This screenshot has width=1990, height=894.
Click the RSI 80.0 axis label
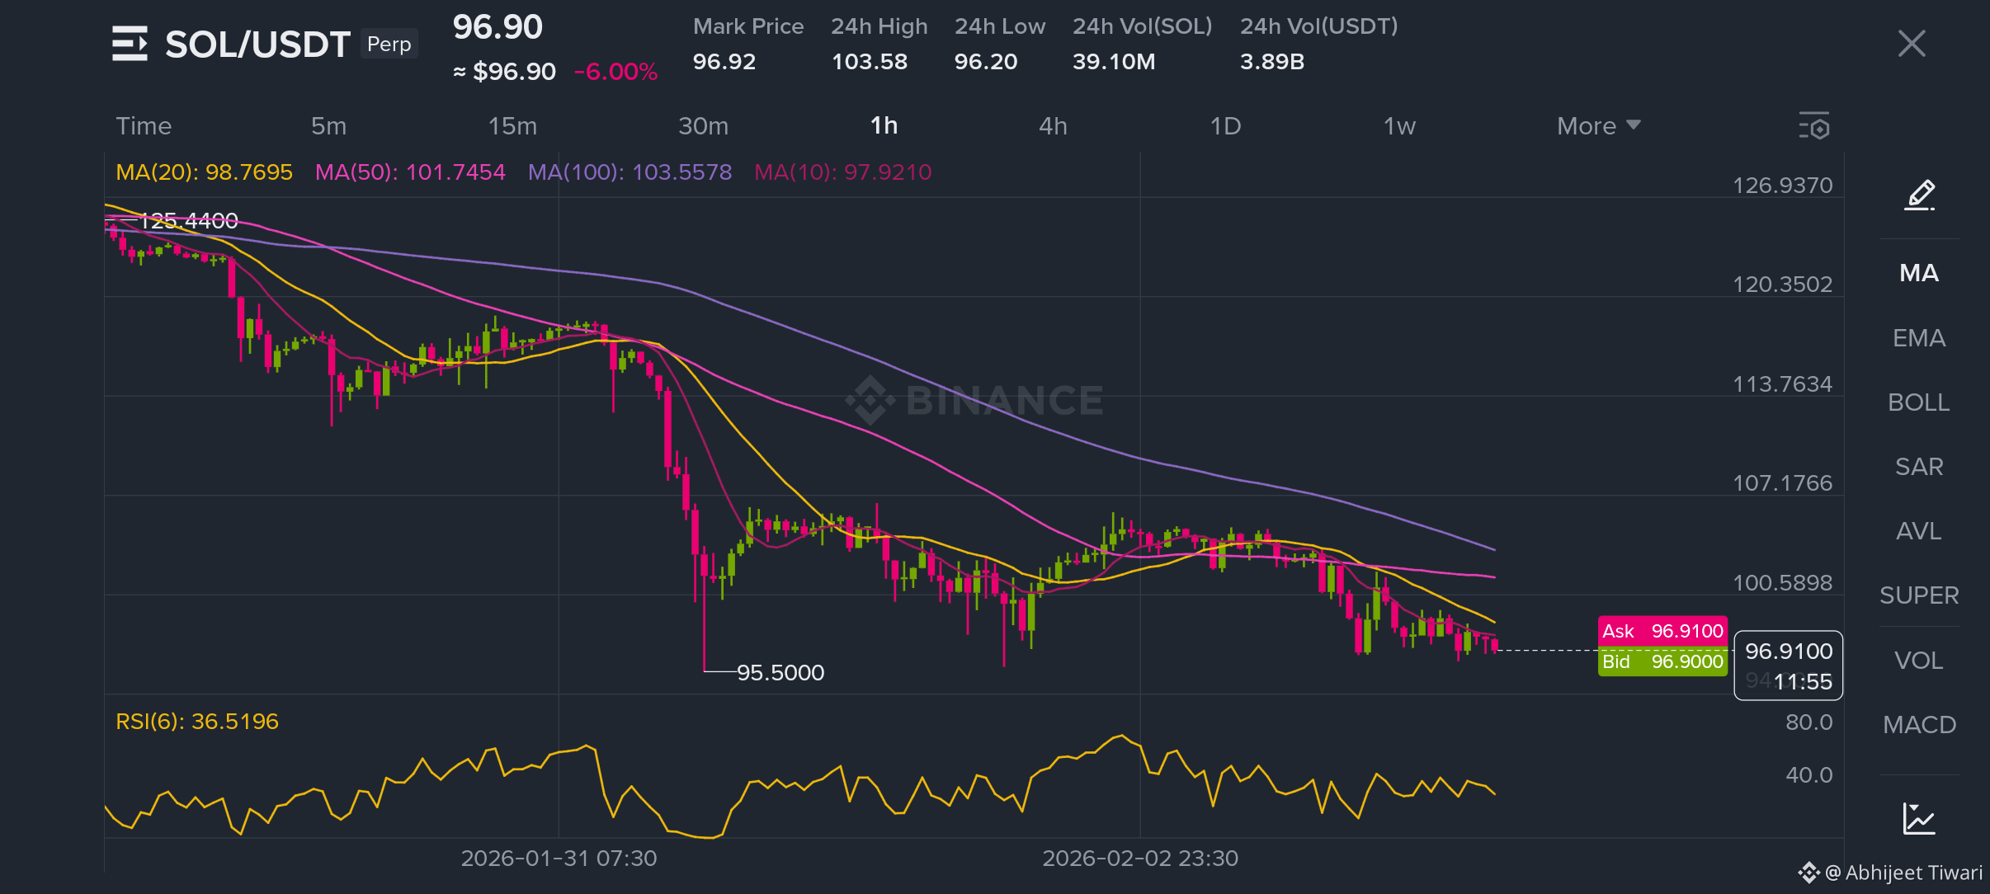[x=1808, y=722]
